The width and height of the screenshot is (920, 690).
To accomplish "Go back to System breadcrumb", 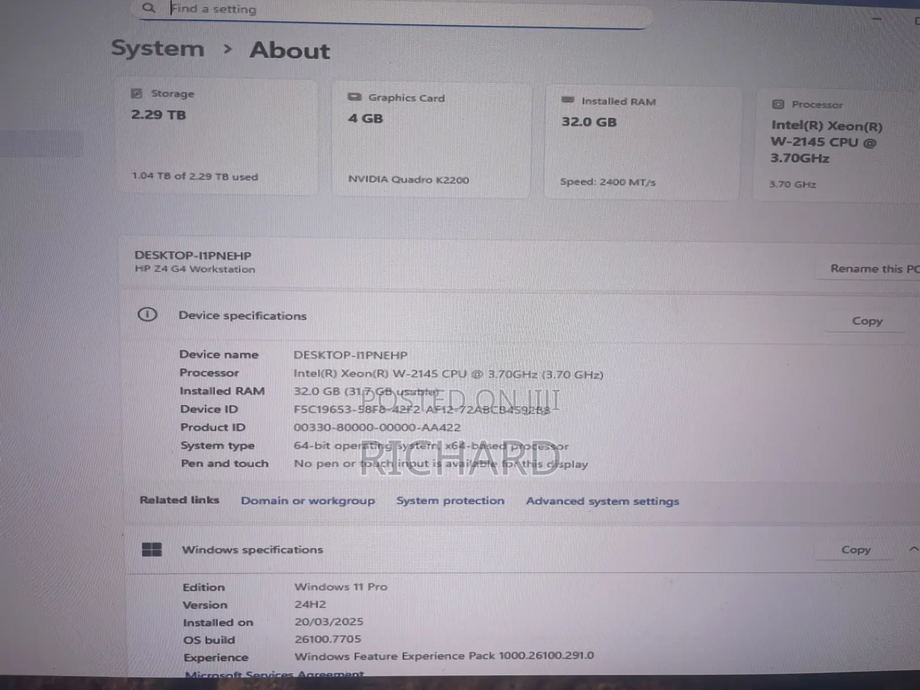I will coord(158,48).
